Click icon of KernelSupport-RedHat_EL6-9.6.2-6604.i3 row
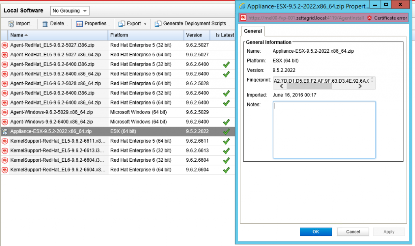This screenshot has height=246, width=415. [x=5, y=160]
